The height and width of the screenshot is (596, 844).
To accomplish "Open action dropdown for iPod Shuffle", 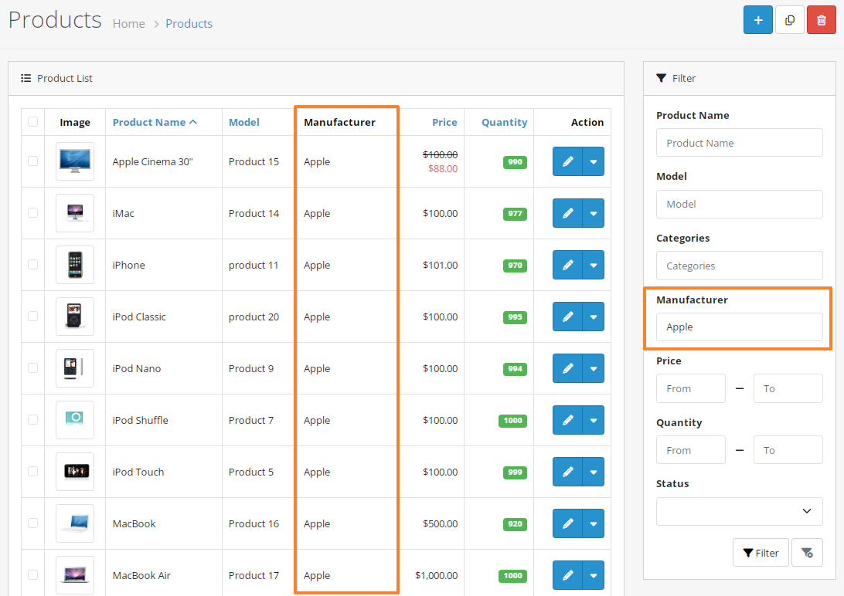I will coord(593,420).
